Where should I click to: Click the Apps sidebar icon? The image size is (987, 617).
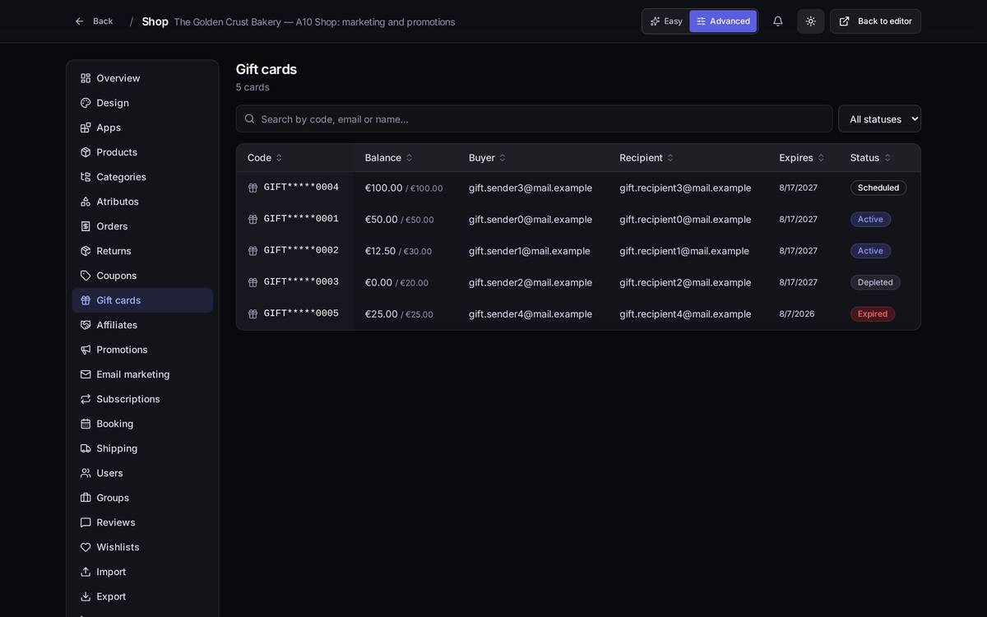click(86, 128)
